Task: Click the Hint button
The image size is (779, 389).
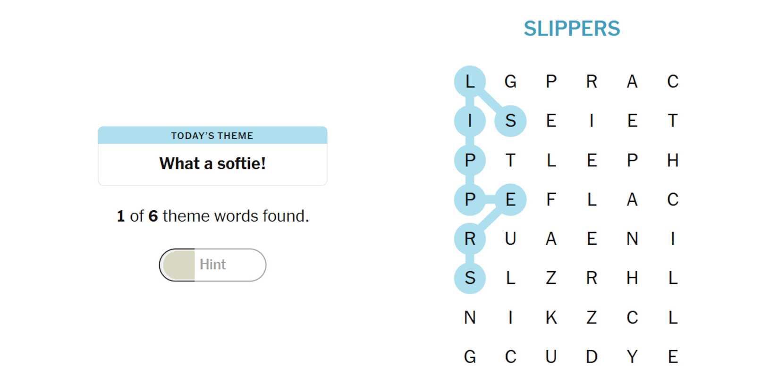Action: tap(212, 265)
